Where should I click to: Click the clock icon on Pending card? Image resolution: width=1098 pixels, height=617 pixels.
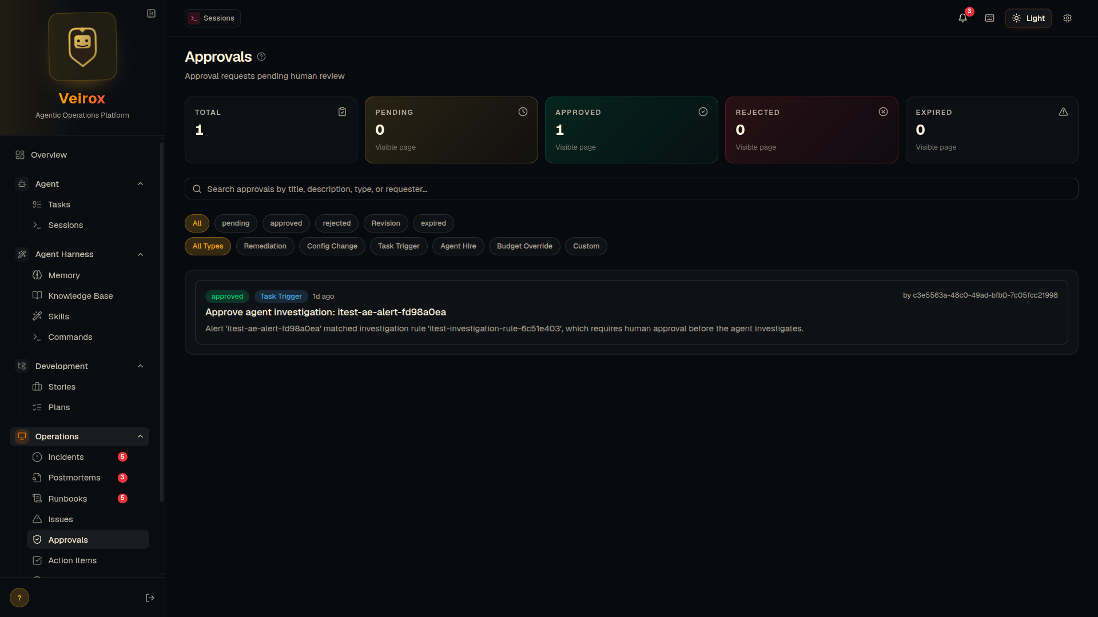(x=523, y=112)
